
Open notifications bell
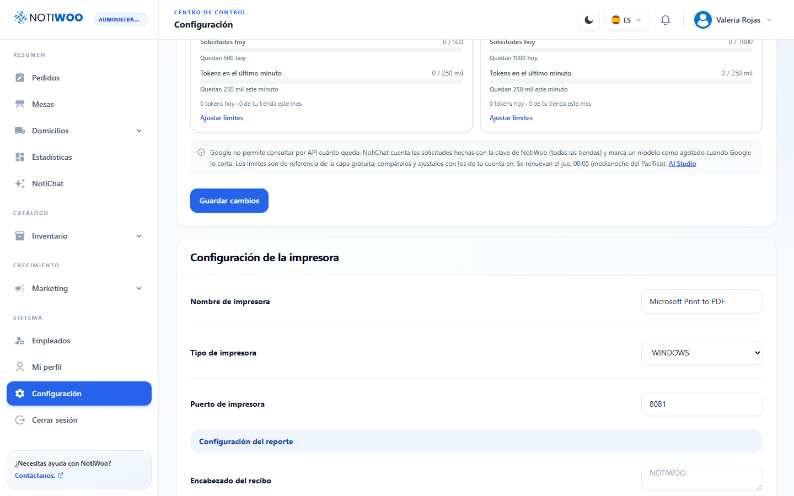pos(666,20)
